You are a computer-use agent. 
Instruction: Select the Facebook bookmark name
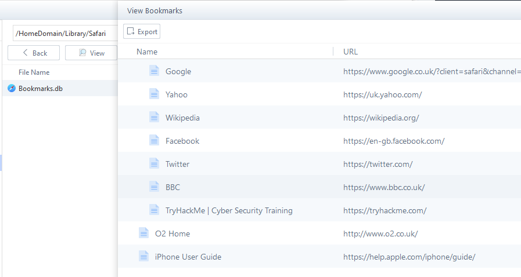point(182,141)
